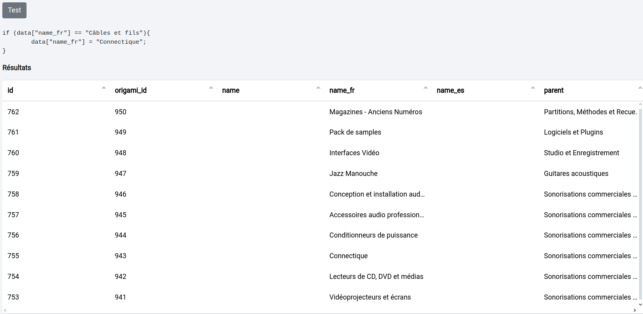Click the Test button
This screenshot has width=643, height=314.
click(x=14, y=10)
